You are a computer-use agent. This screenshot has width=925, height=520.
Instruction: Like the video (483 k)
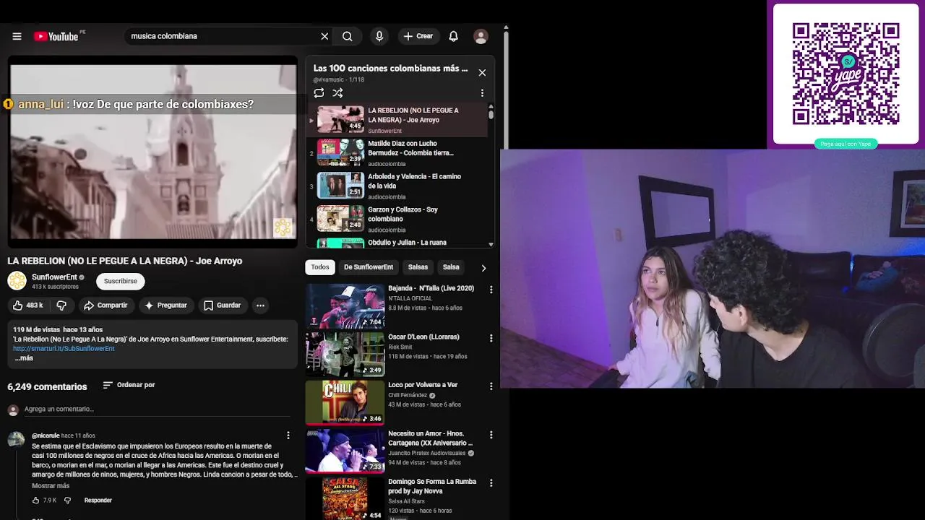28,305
